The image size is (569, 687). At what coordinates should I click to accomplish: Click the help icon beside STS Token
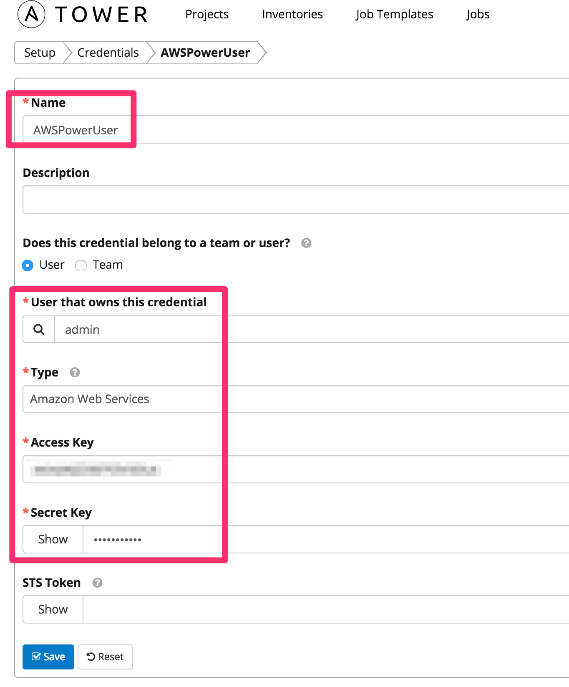point(97,583)
